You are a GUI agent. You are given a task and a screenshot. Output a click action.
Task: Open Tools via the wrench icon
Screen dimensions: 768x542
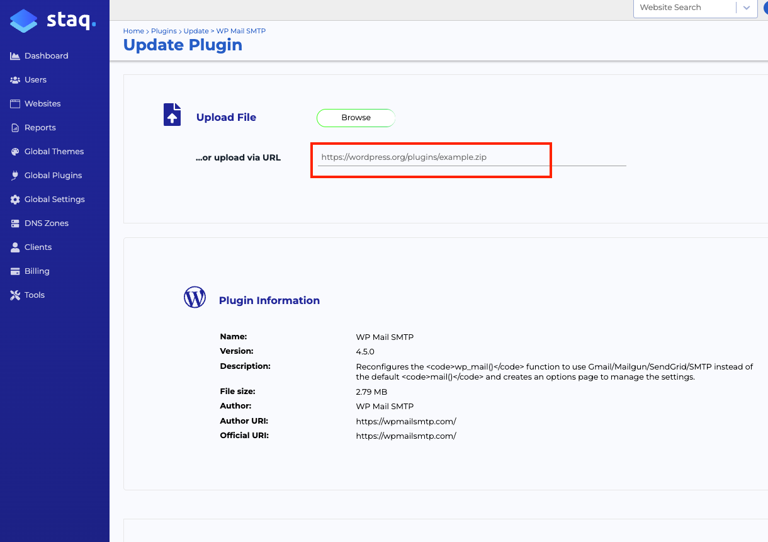pyautogui.click(x=14, y=295)
